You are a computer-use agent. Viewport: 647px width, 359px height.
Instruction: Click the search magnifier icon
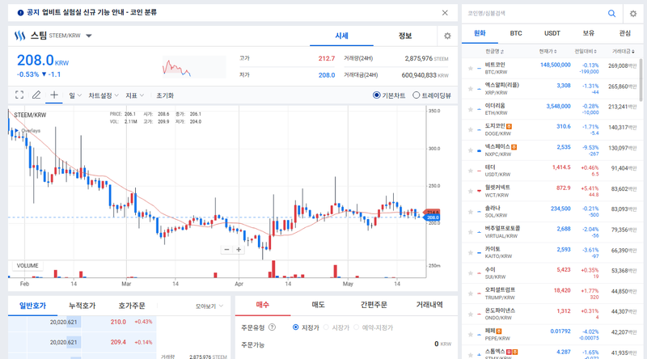[x=611, y=14]
